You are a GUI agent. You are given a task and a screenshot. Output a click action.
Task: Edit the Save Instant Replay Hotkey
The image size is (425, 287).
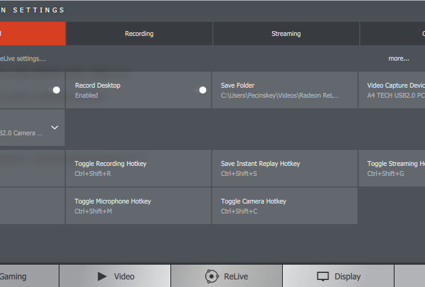point(285,168)
